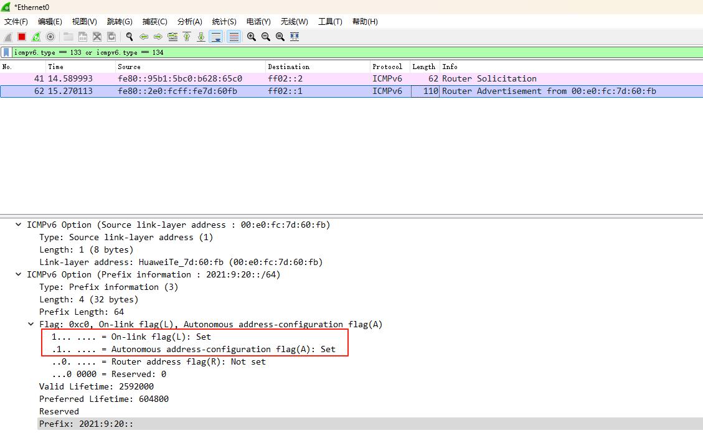Zoom out on packet text
Viewport: 703px width, 433px height.
coord(266,37)
